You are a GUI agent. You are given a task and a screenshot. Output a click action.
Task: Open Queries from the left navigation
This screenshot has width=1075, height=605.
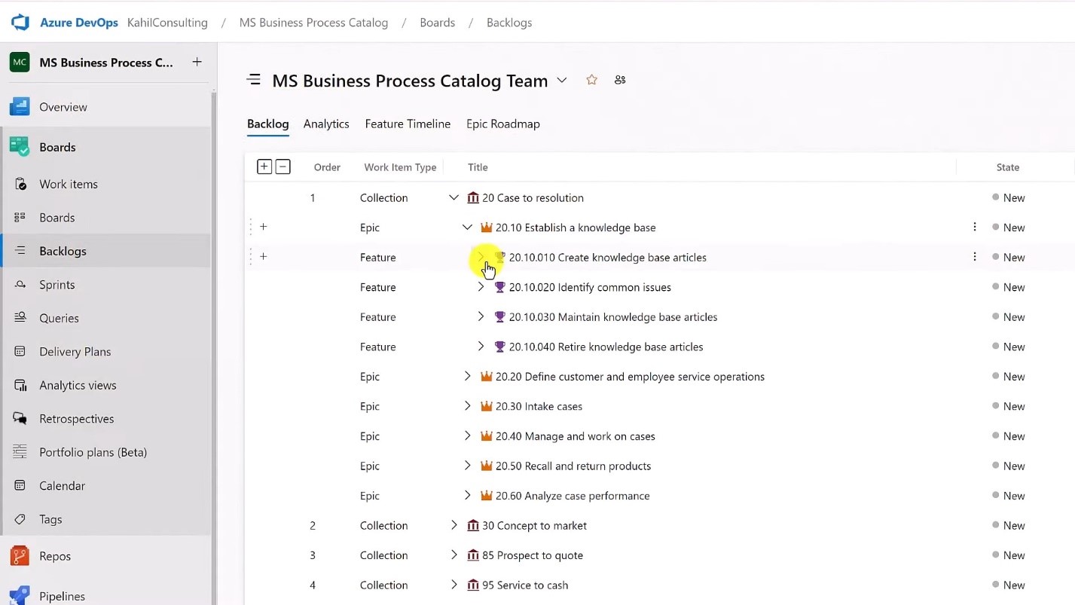[20, 317]
